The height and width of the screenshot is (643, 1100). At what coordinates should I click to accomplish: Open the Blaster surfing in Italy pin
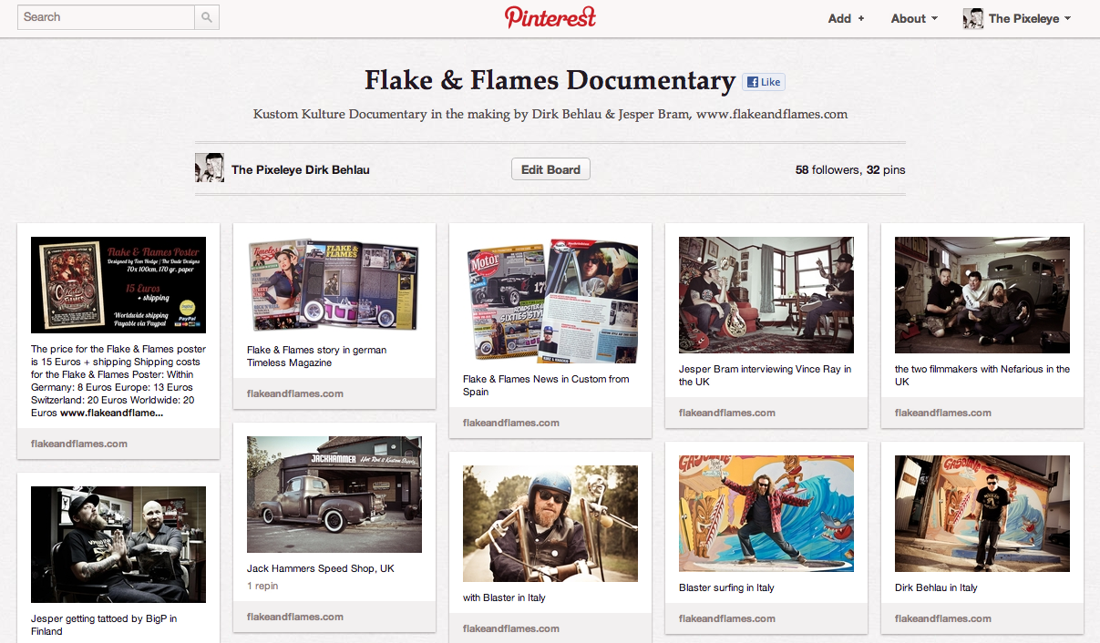click(x=766, y=514)
